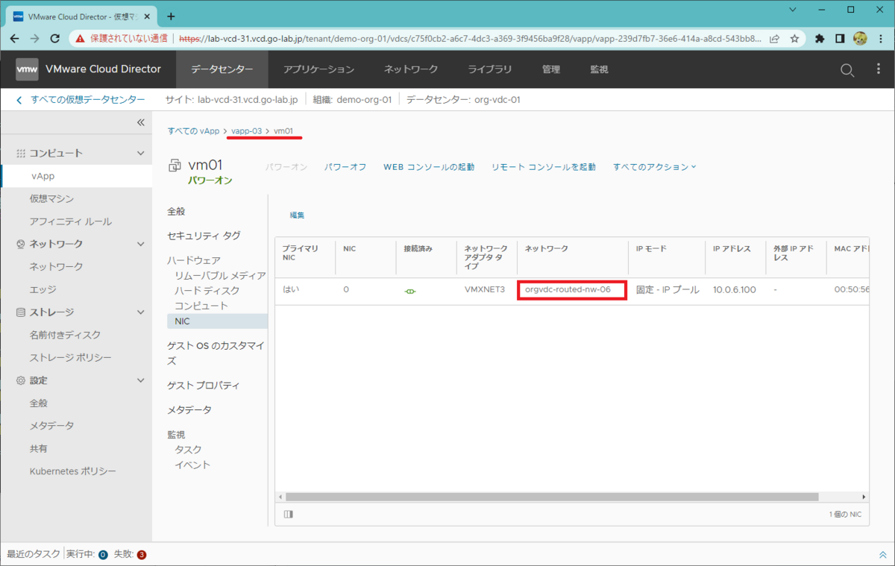Screen dimensions: 895x566
Task: Open the タスク monitoring page
Action: 188,450
